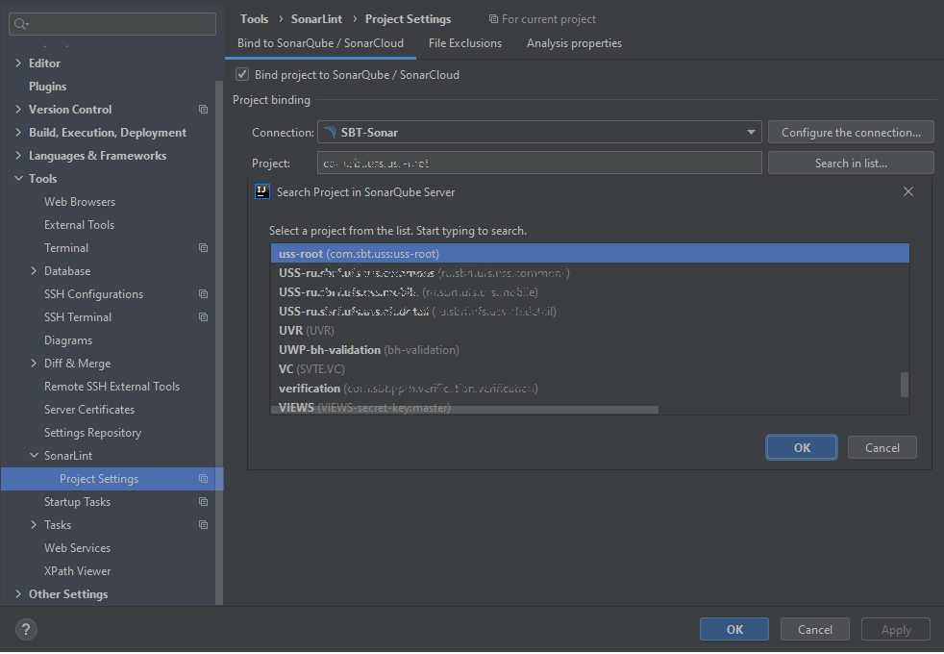Click project-level icon beside SSH Terminal
The height and width of the screenshot is (654, 944).
tap(203, 317)
